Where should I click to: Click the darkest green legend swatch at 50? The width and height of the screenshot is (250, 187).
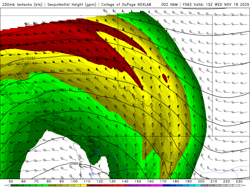pyautogui.click(x=14, y=185)
